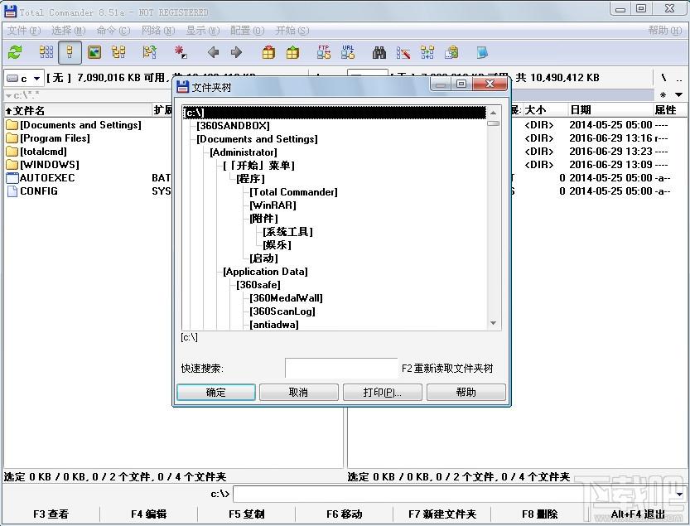Click the F6 移动 button
This screenshot has height=526, width=690.
(x=344, y=514)
